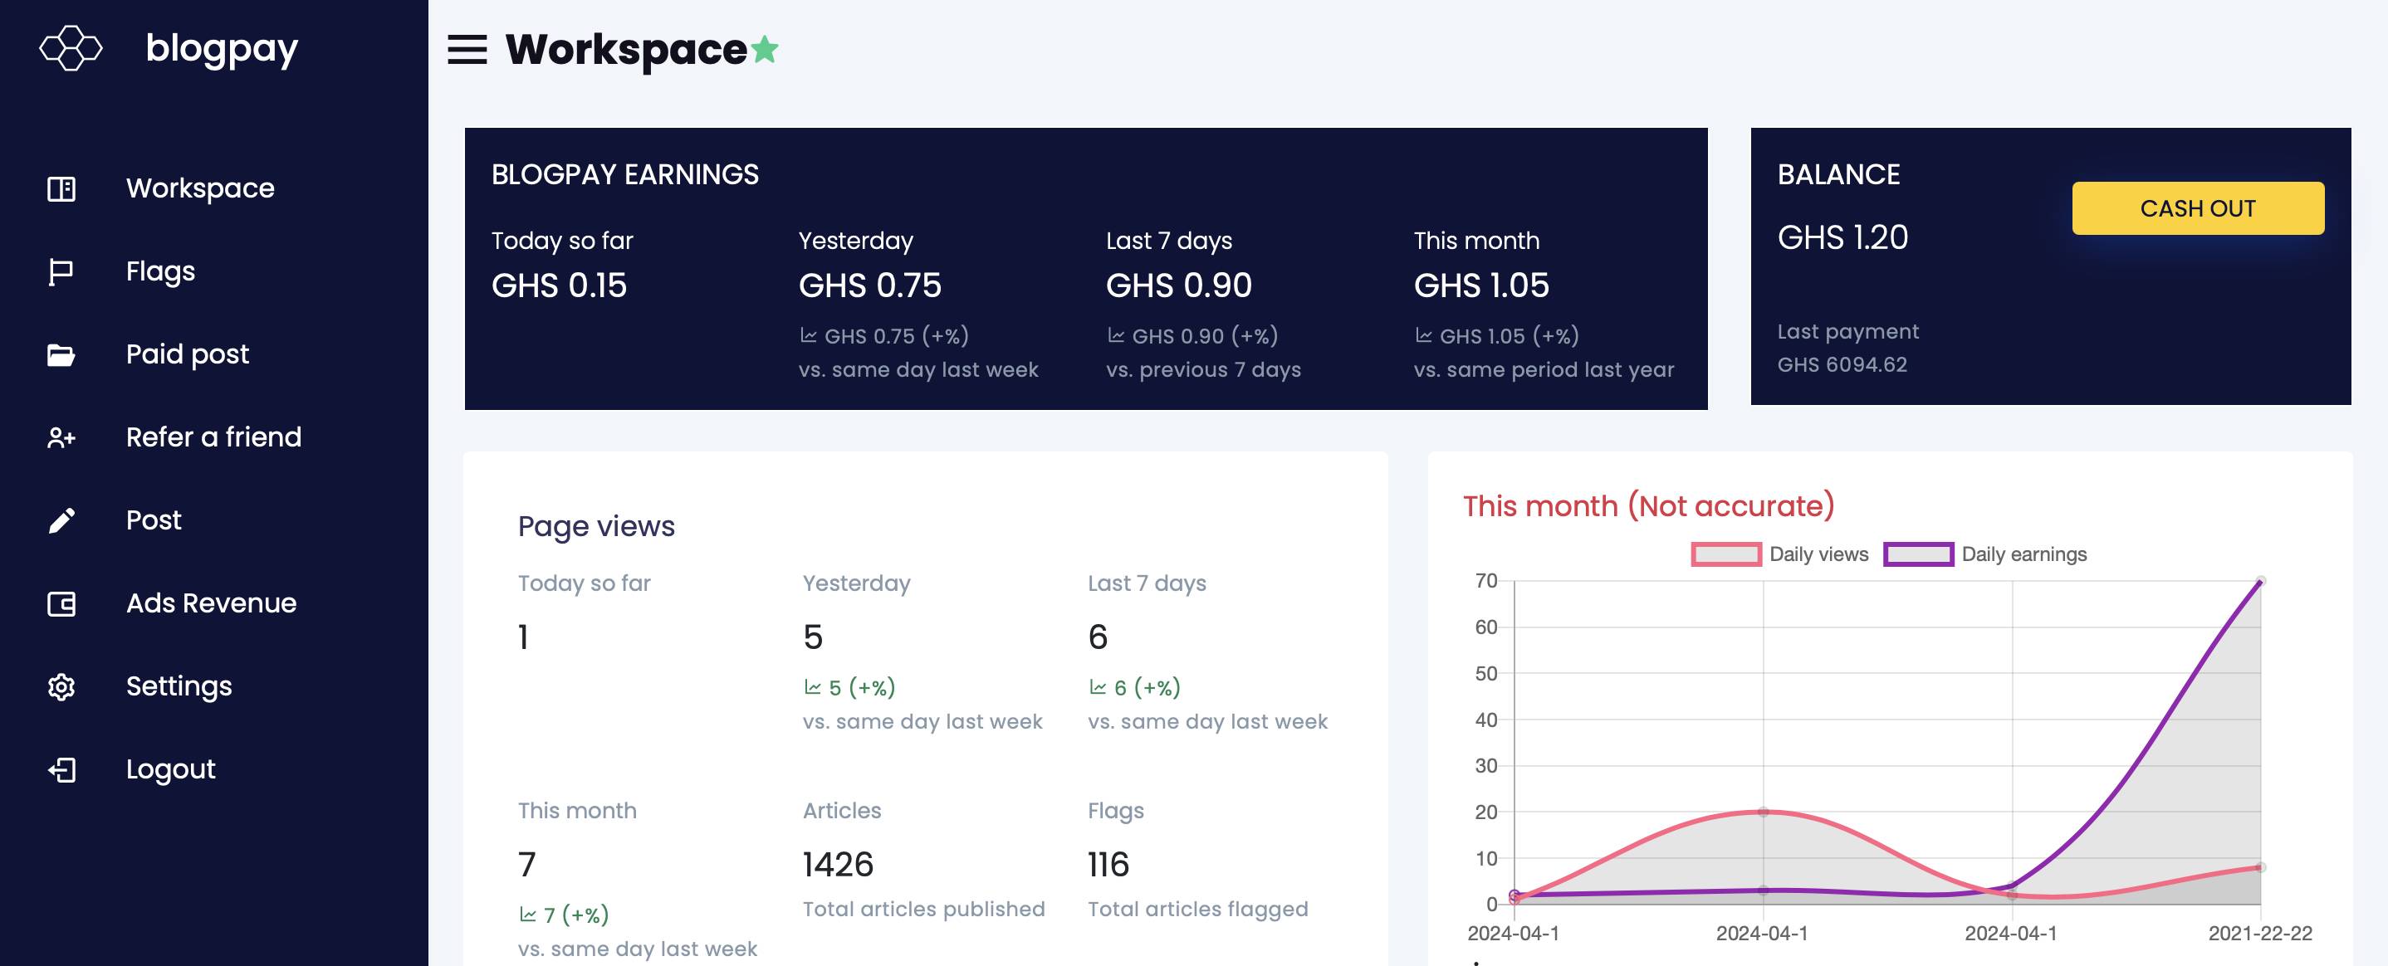Toggle the Daily views legend swatch
Image resolution: width=2388 pixels, height=966 pixels.
click(x=1726, y=554)
